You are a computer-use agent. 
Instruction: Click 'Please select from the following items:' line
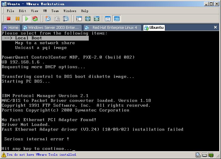click(x=54, y=33)
